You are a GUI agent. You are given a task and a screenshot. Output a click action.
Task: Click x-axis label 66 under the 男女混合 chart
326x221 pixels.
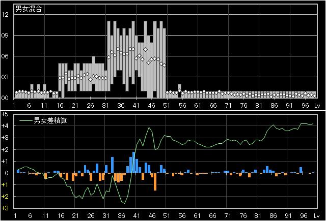coord(213,106)
